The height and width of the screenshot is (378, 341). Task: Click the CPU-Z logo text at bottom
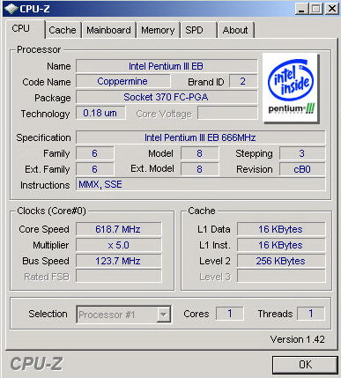point(36,364)
